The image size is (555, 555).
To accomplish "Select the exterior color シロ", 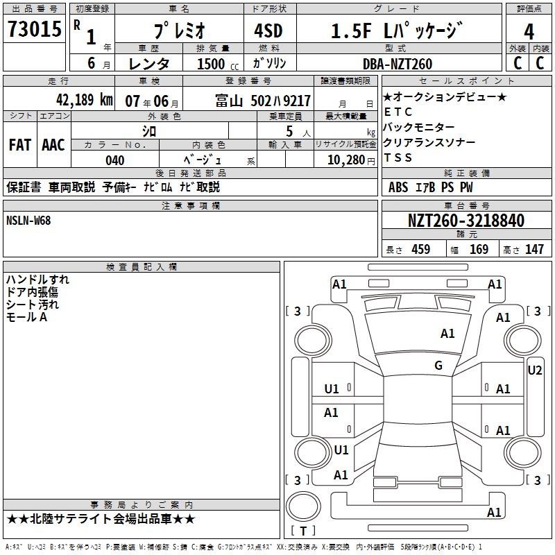I will [149, 132].
